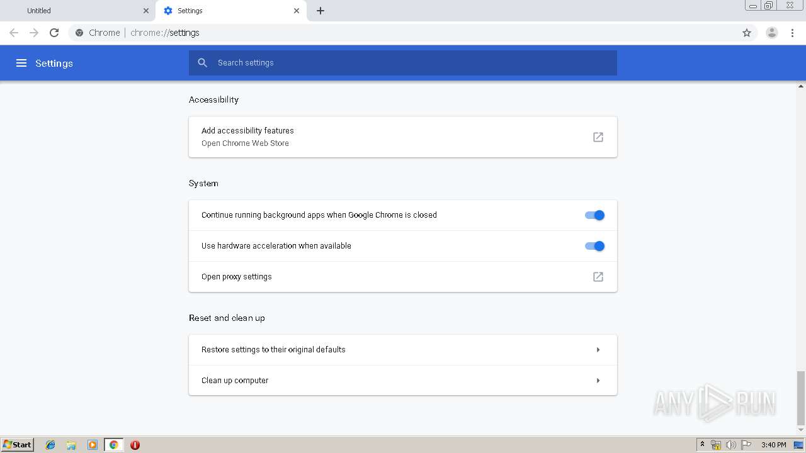The width and height of the screenshot is (806, 453).
Task: Click Chrome taskbar button
Action: click(113, 445)
